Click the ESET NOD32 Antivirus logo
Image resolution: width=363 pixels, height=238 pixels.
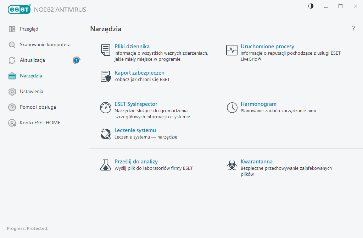pos(47,9)
